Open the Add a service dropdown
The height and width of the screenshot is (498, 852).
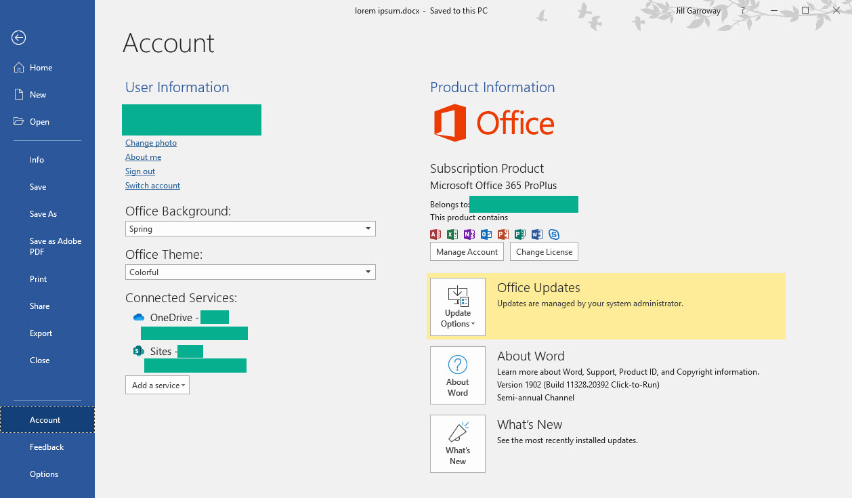(x=157, y=386)
